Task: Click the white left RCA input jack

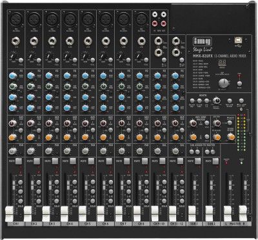Action: coord(155,15)
